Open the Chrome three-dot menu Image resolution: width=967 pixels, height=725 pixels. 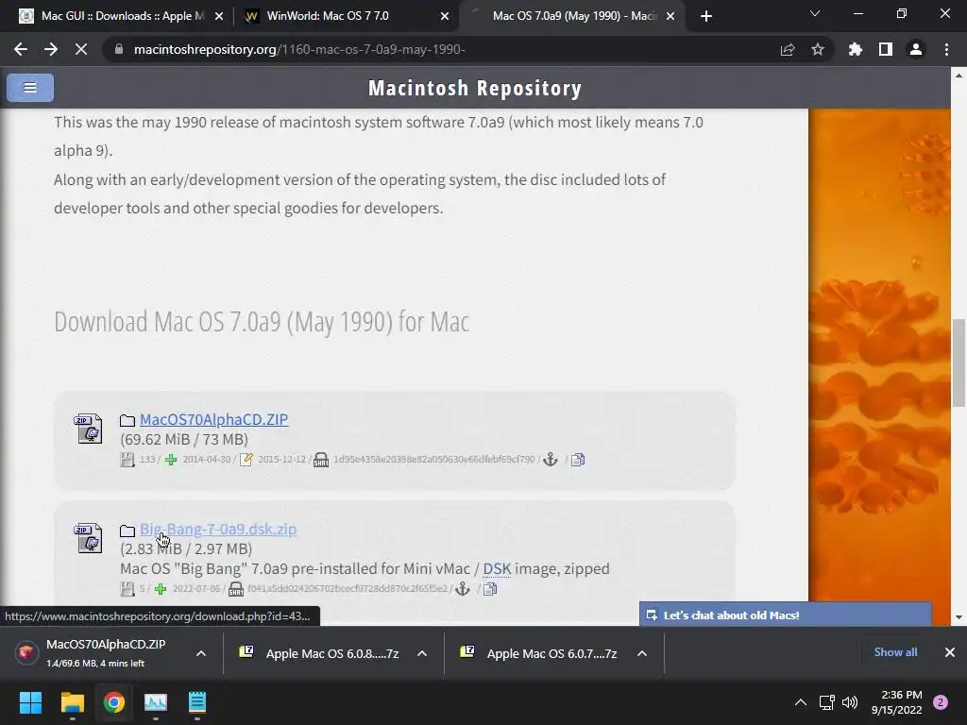pos(946,49)
